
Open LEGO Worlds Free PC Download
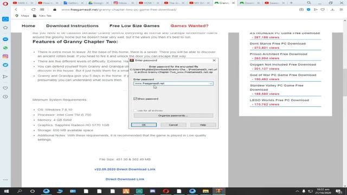point(279,100)
